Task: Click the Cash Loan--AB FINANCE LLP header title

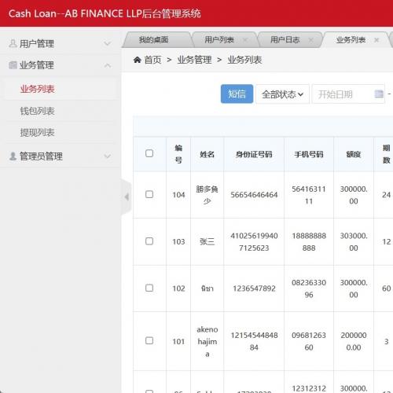Action: (105, 13)
